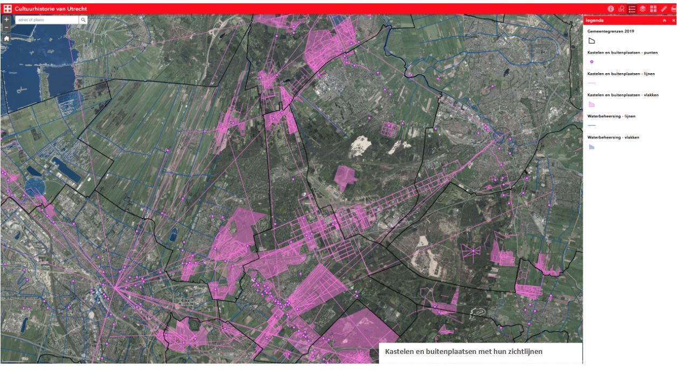The width and height of the screenshot is (677, 376).
Task: Click the pink Kastelen vlakken legend swatch
Action: click(591, 104)
